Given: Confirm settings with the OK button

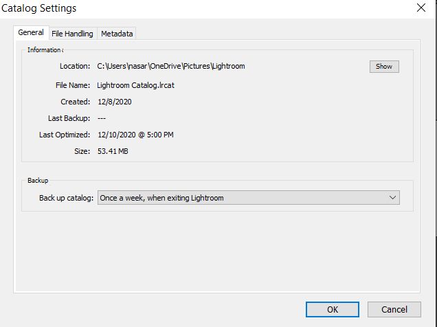Looking at the screenshot, I should point(332,309).
